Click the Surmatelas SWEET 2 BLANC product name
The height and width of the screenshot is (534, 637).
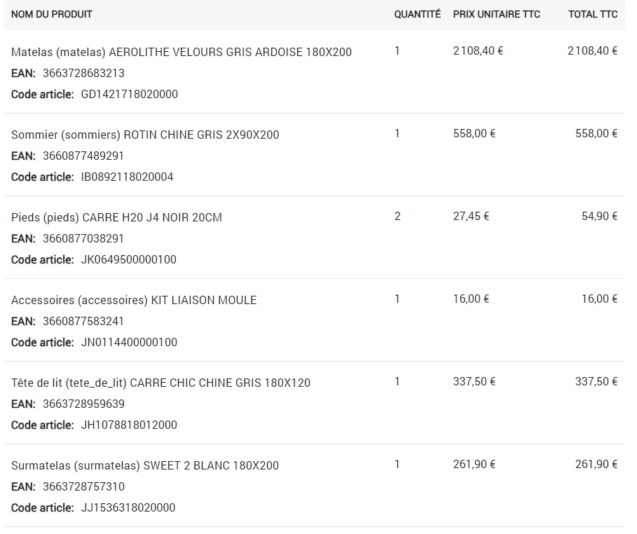(x=145, y=465)
